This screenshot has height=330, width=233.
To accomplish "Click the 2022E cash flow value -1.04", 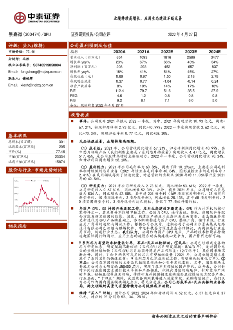I will pyautogui.click(x=167, y=81).
